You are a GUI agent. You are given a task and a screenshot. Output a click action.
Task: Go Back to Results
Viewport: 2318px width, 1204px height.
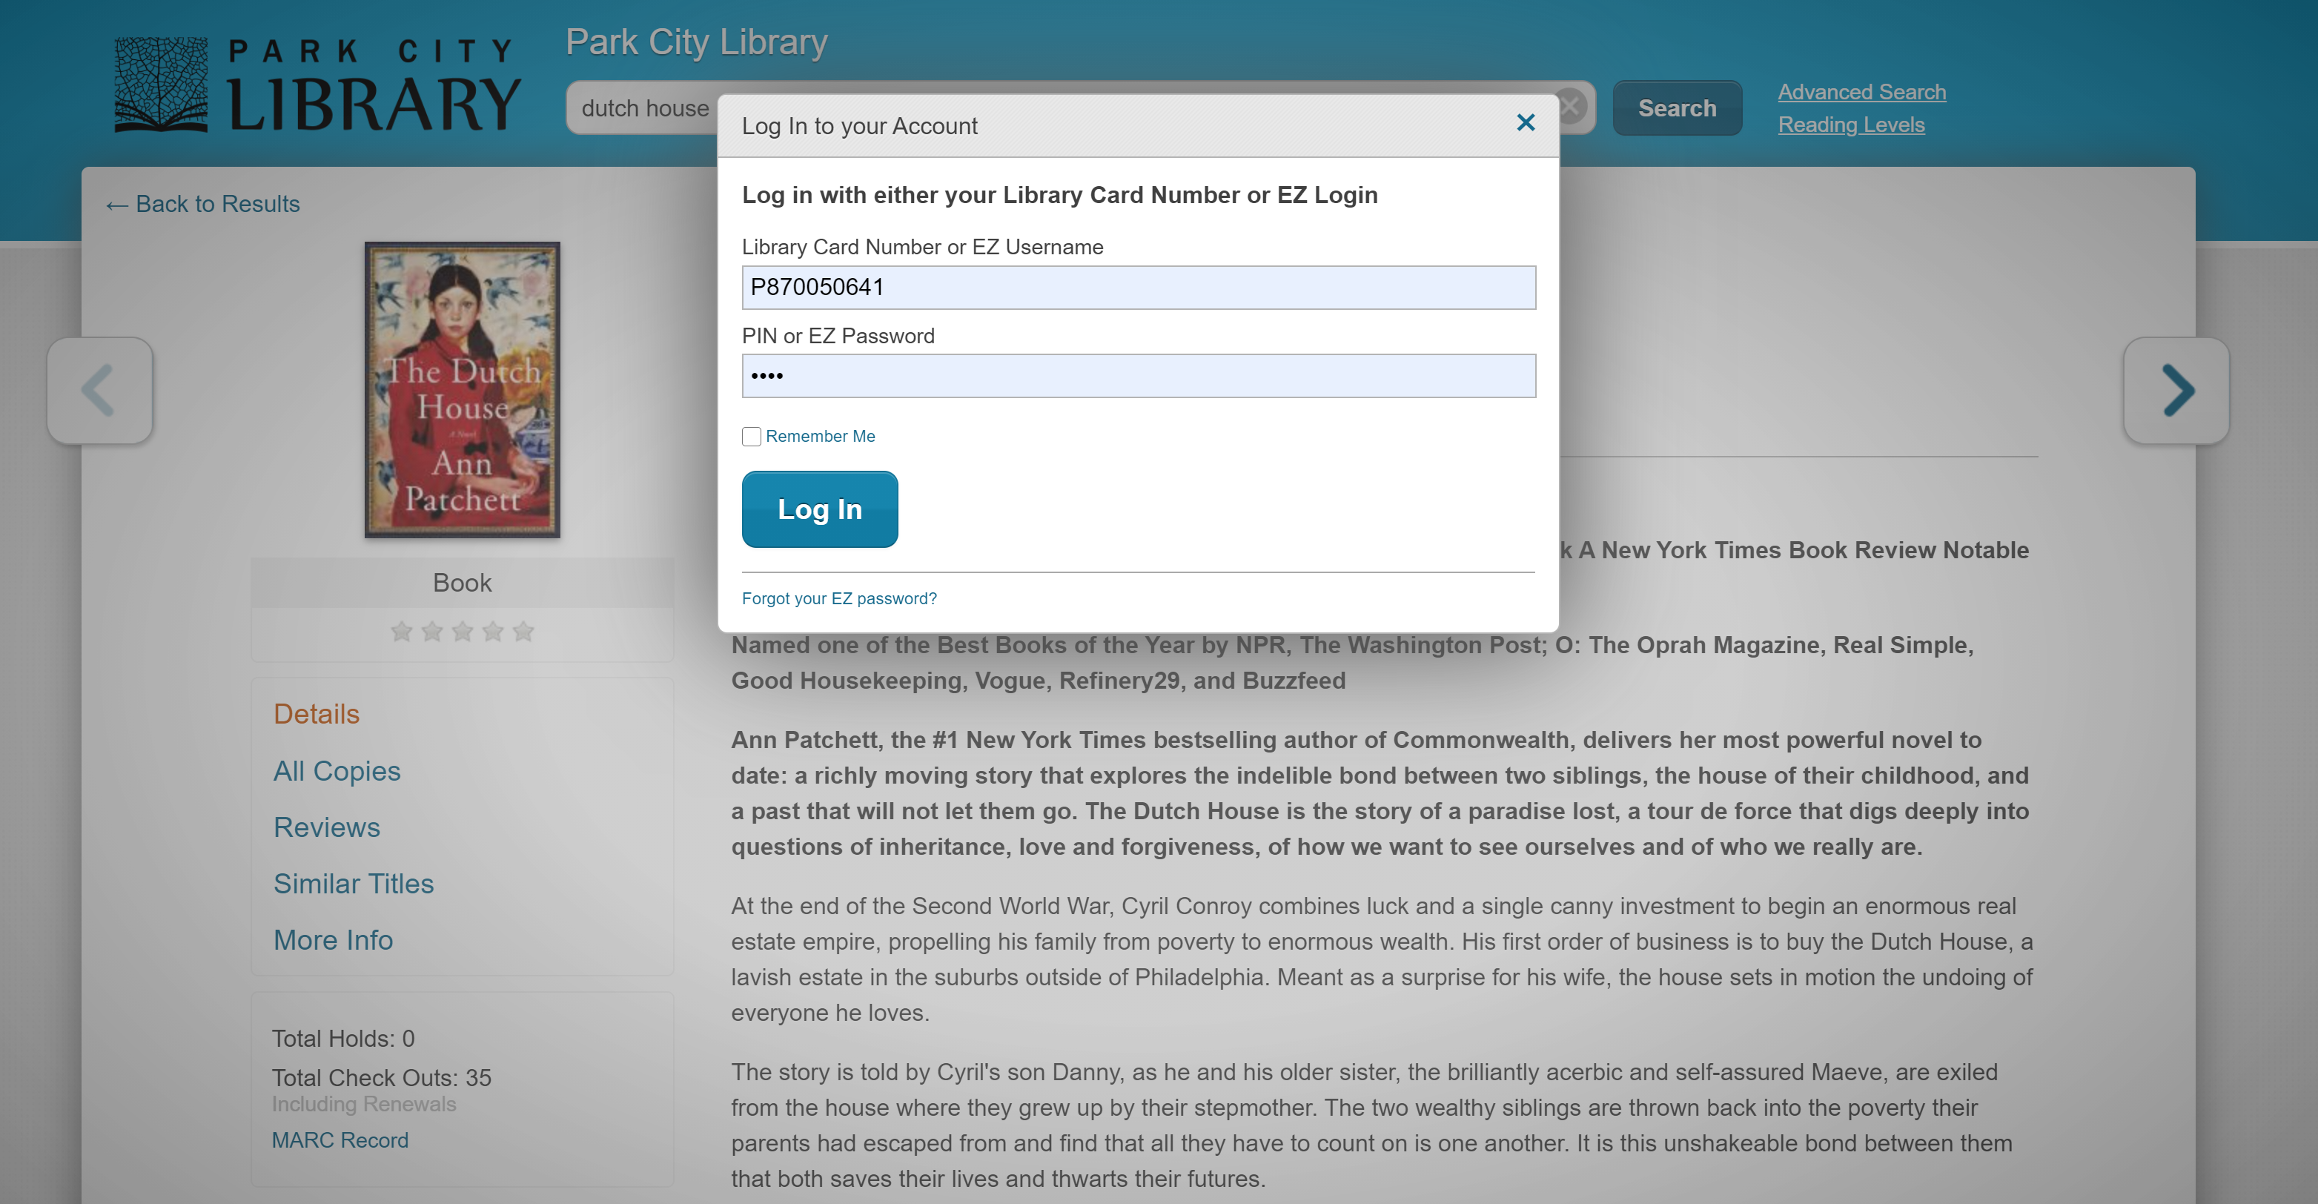(203, 205)
